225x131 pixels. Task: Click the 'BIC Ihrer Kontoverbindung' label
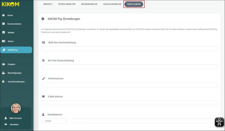point(61,61)
